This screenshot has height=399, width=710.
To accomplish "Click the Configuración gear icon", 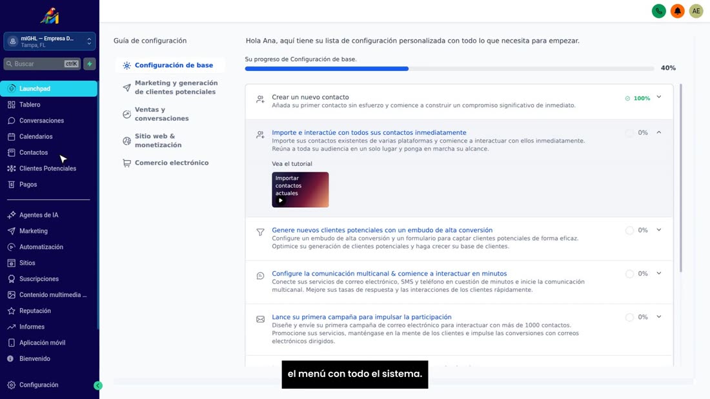I will tap(12, 385).
